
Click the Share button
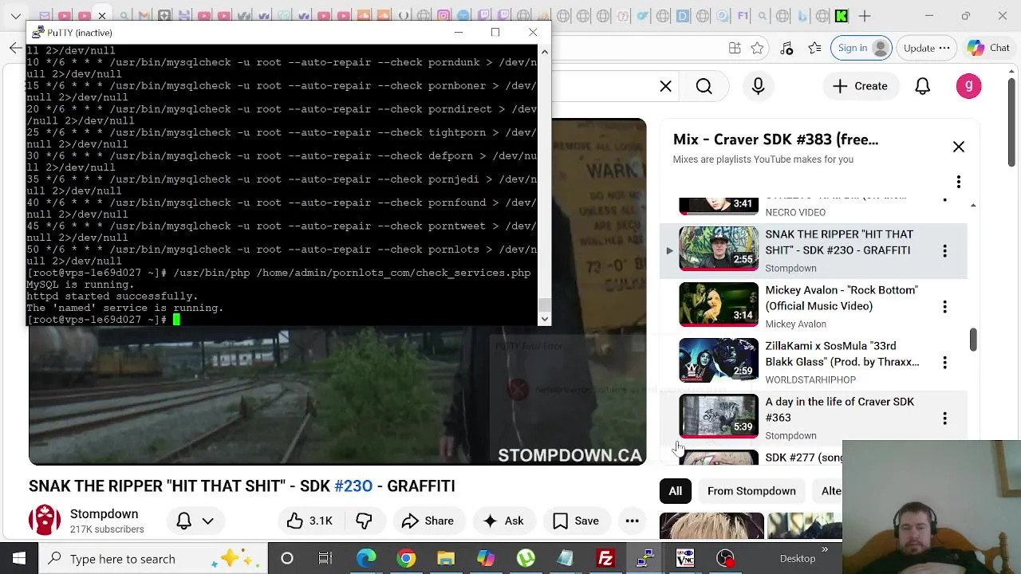pyautogui.click(x=428, y=521)
